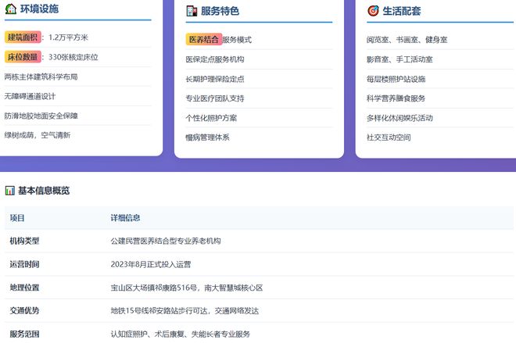
Task: Click the 防滑地胶地面安全保障 row
Action: [x=78, y=116]
